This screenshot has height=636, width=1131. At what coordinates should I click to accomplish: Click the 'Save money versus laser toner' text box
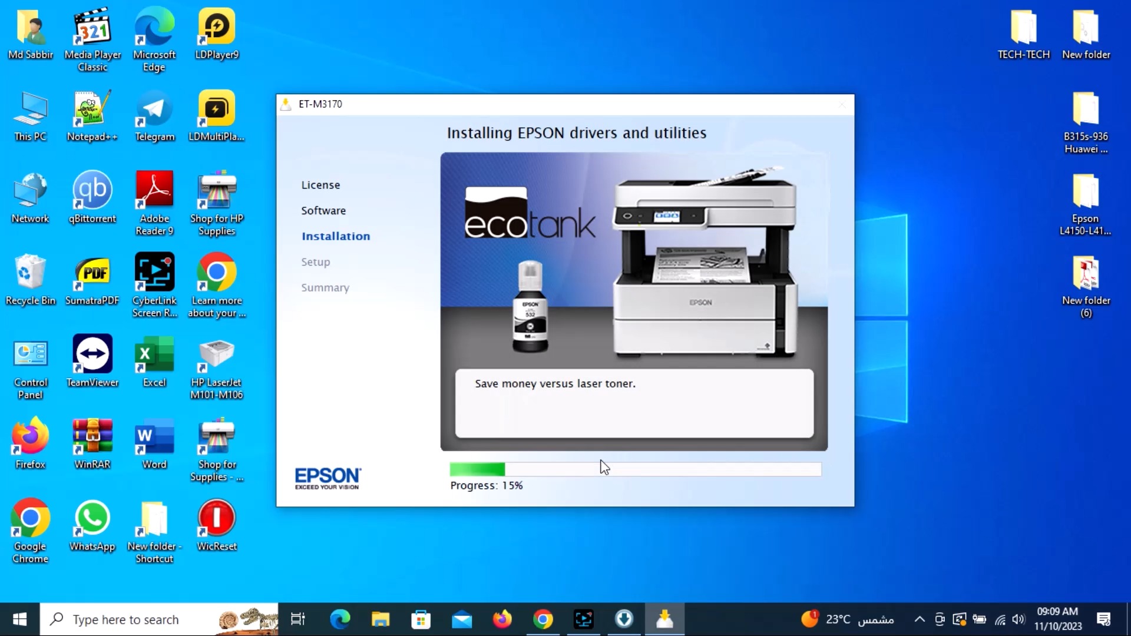point(634,403)
